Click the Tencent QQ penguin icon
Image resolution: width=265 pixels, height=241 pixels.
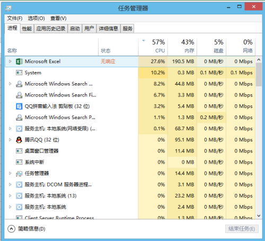pos(19,140)
